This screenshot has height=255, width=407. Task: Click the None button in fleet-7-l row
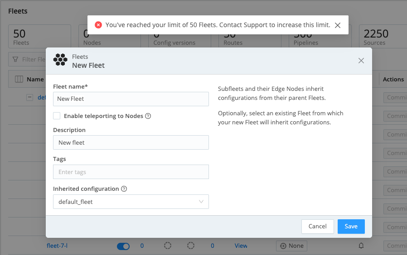click(x=291, y=246)
